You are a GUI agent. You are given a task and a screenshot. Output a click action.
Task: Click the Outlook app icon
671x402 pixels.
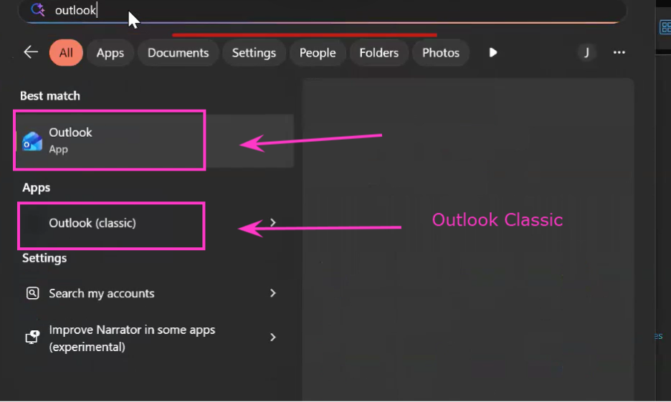pos(32,142)
